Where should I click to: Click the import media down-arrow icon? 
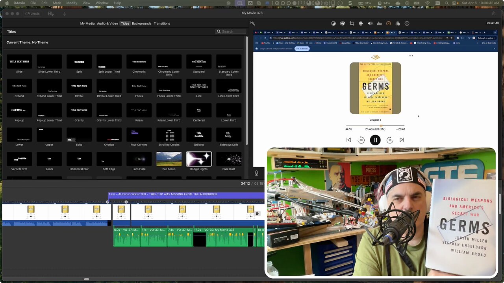pos(65,13)
